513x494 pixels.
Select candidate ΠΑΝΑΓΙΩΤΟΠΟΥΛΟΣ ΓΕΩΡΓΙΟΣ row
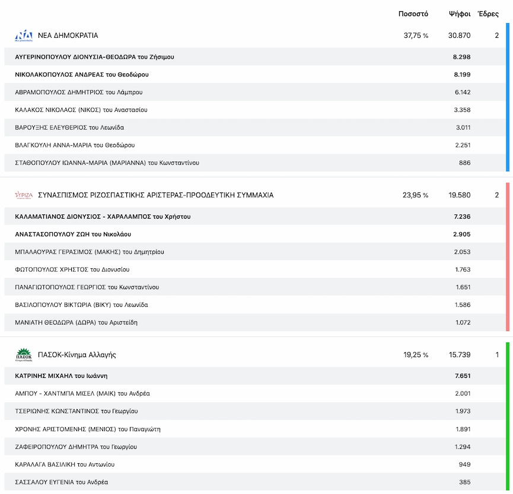[x=255, y=287]
